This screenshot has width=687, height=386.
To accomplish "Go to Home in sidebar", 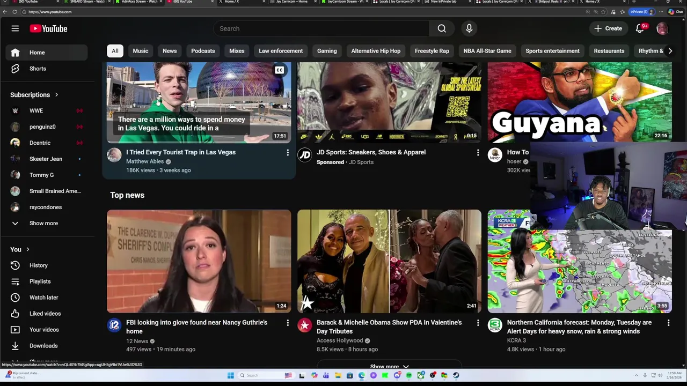I will tap(47, 53).
